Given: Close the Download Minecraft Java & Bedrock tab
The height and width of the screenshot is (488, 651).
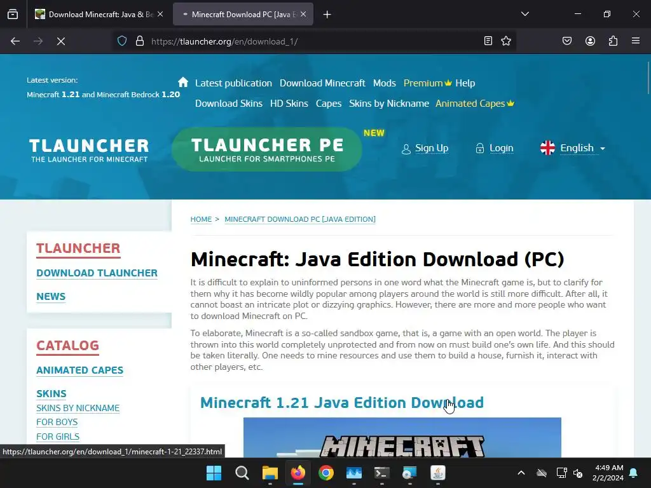Looking at the screenshot, I should [160, 14].
